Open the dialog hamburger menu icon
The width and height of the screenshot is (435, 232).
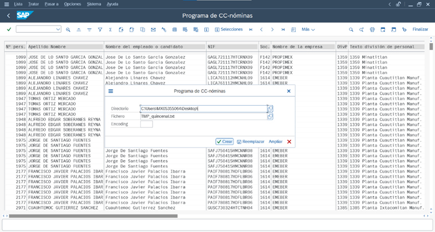point(110,91)
